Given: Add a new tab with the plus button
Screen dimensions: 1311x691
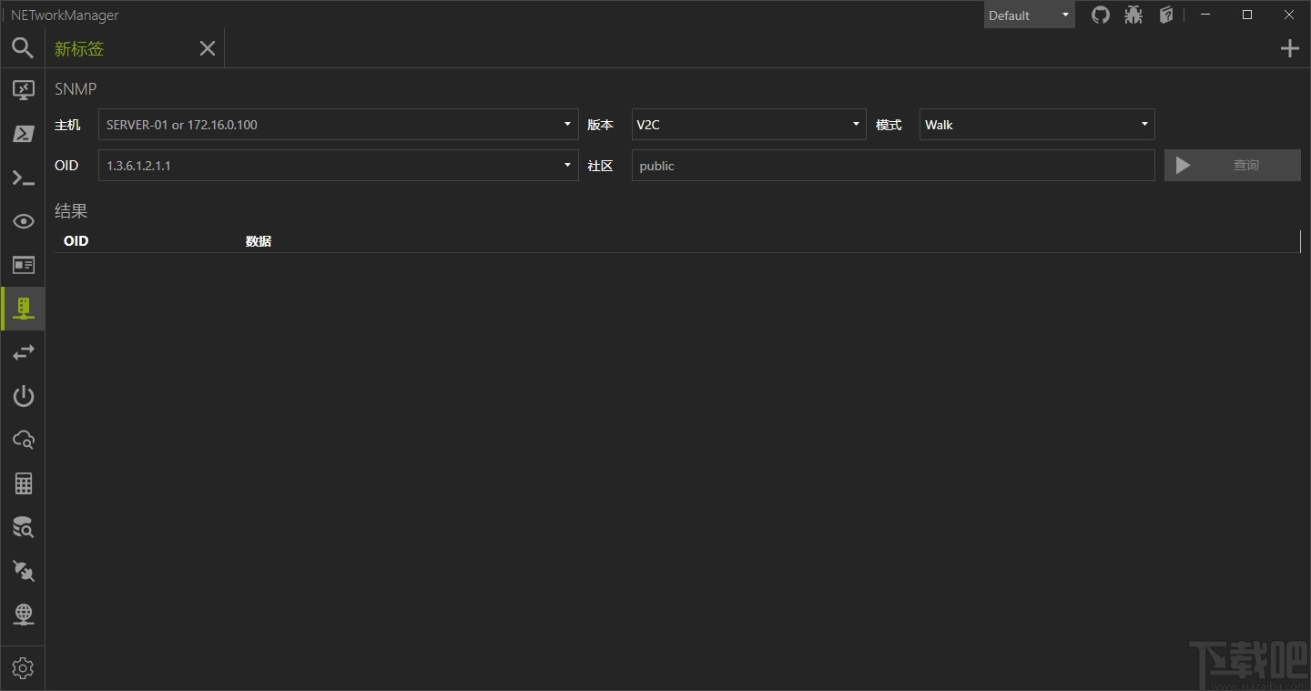Looking at the screenshot, I should click(x=1289, y=47).
